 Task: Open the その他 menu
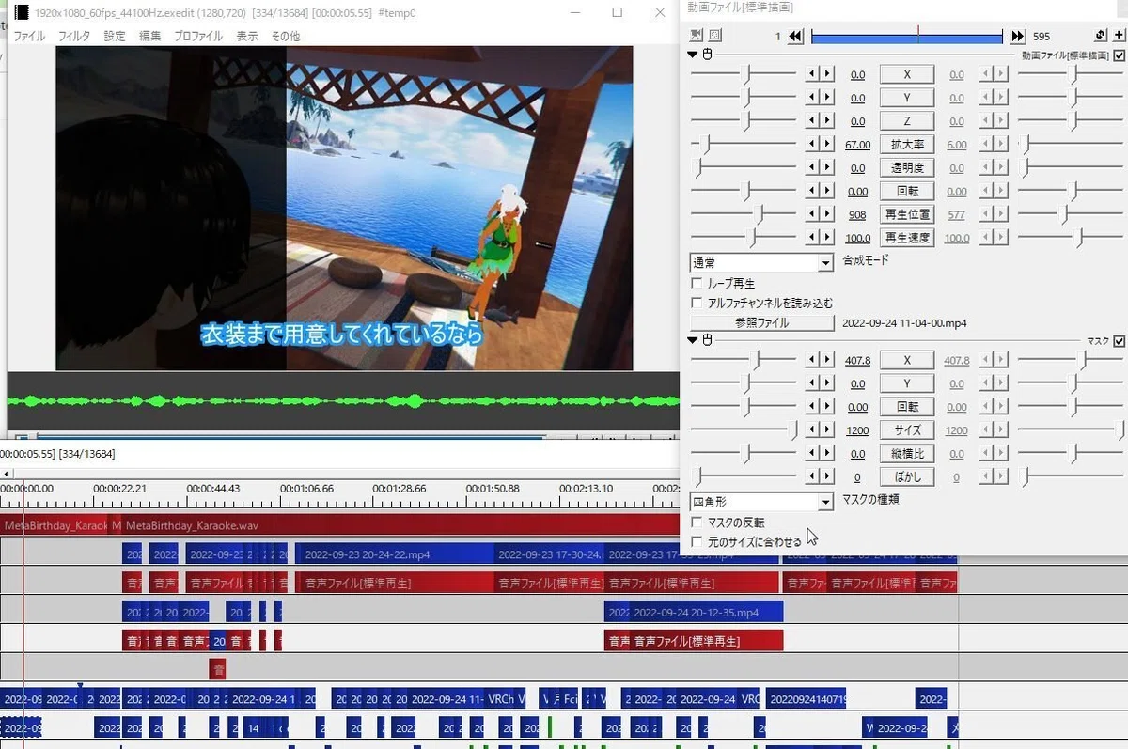tap(286, 36)
